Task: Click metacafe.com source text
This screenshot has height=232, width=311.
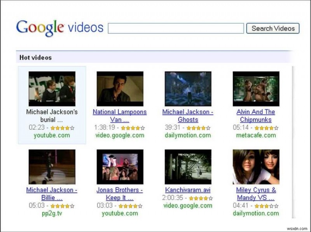Action: click(256, 136)
